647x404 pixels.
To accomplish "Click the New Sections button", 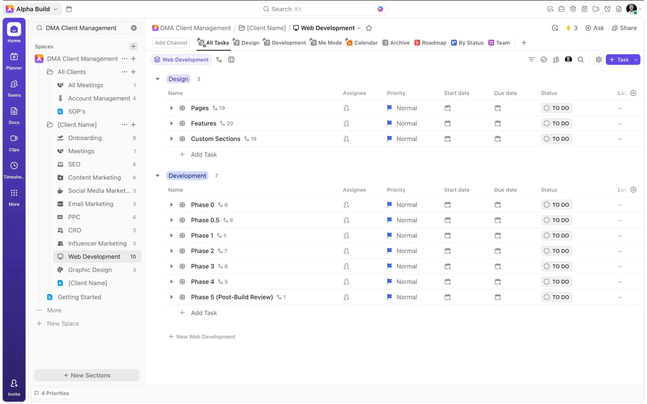I will (87, 375).
